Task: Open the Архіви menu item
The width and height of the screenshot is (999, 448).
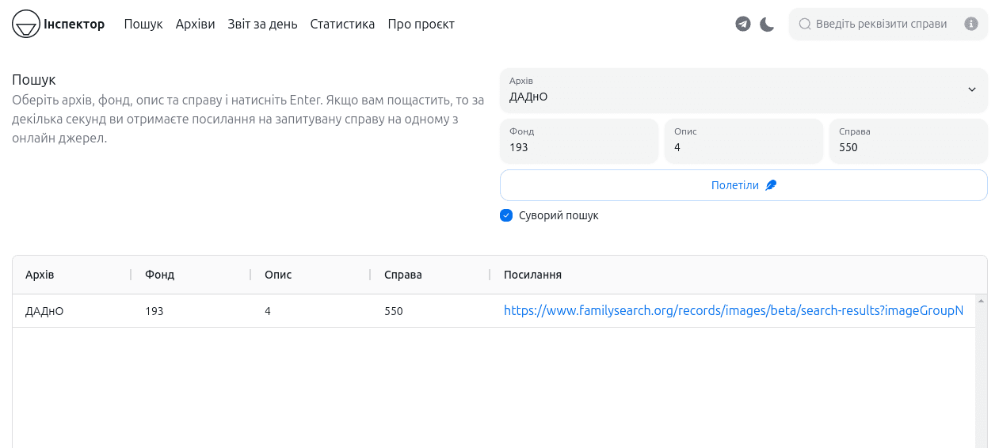Action: (x=196, y=25)
